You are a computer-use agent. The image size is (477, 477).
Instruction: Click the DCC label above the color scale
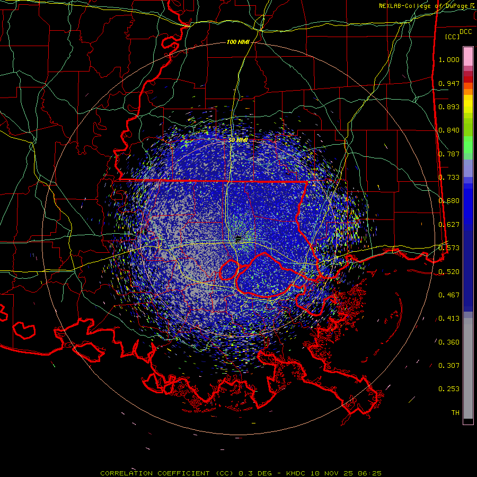465,31
